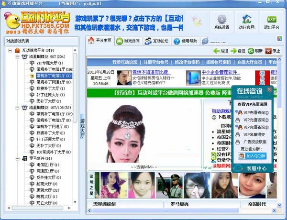Click the globe icon tab after 使用帮助
The width and height of the screenshot is (287, 220).
pyautogui.click(x=205, y=41)
